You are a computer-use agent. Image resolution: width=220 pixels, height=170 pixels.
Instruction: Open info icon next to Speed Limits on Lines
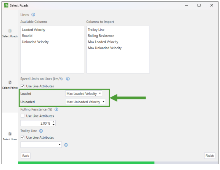[68, 79]
